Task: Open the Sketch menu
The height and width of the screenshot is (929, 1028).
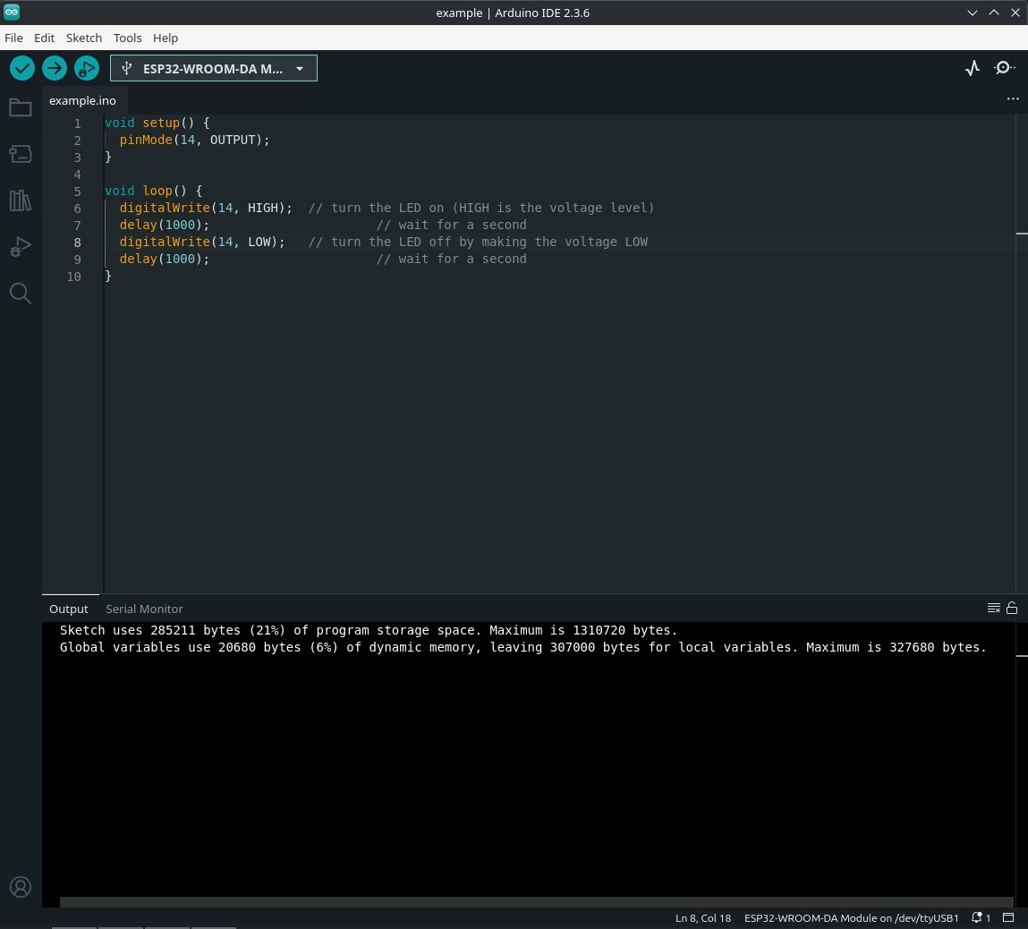Action: [x=83, y=38]
